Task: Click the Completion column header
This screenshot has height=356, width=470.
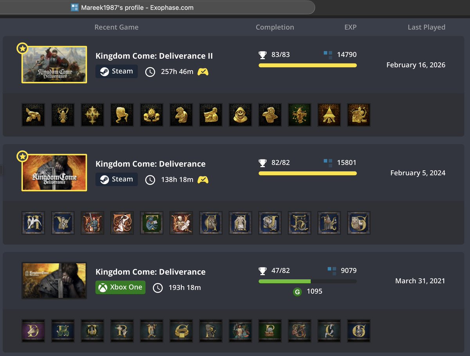Action: pos(275,27)
